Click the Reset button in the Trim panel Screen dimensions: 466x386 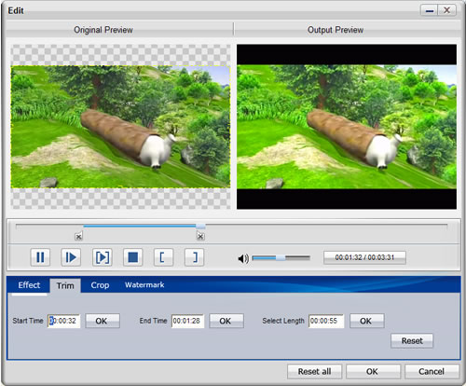click(x=412, y=340)
